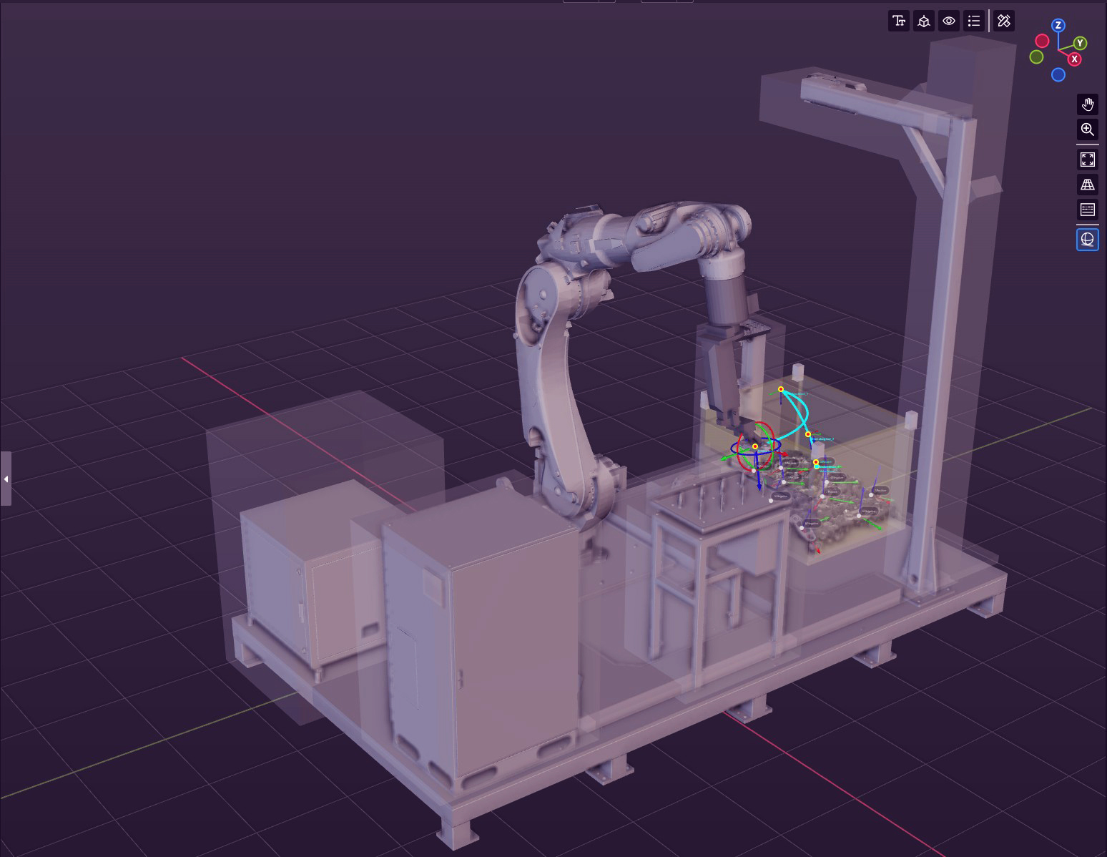Select the topmost waypoint on cyan path
The height and width of the screenshot is (857, 1107).
point(781,389)
